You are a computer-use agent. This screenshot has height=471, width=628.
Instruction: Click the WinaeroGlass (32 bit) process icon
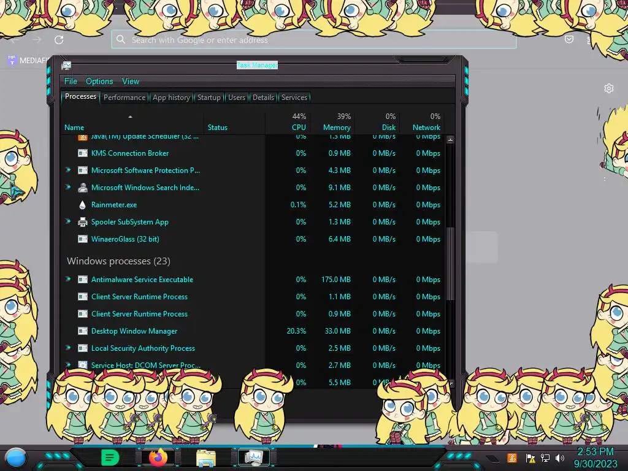[x=83, y=239]
